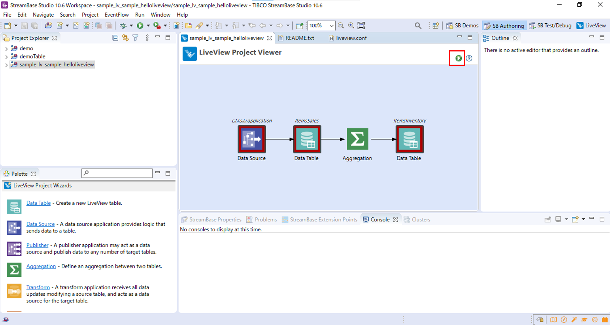Switch to the Problems tab
Image resolution: width=610 pixels, height=325 pixels.
point(262,220)
